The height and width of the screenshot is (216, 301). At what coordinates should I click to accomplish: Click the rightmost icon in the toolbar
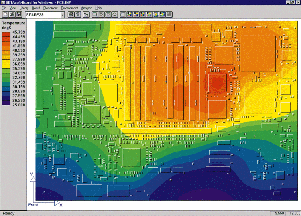click(x=170, y=15)
